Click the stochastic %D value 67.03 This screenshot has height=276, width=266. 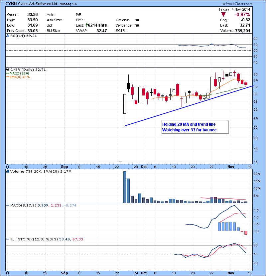point(77,239)
